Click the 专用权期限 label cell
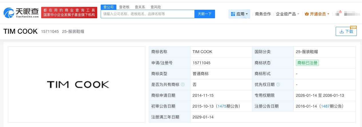 tap(273, 95)
